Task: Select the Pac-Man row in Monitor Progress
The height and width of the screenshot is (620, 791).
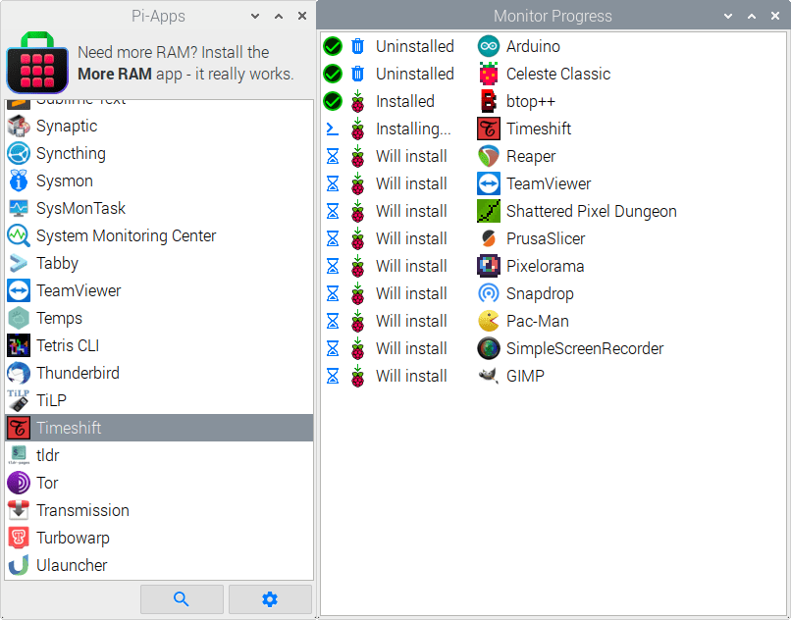Action: pos(553,321)
